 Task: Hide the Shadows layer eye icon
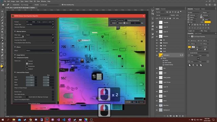(x=157, y=36)
